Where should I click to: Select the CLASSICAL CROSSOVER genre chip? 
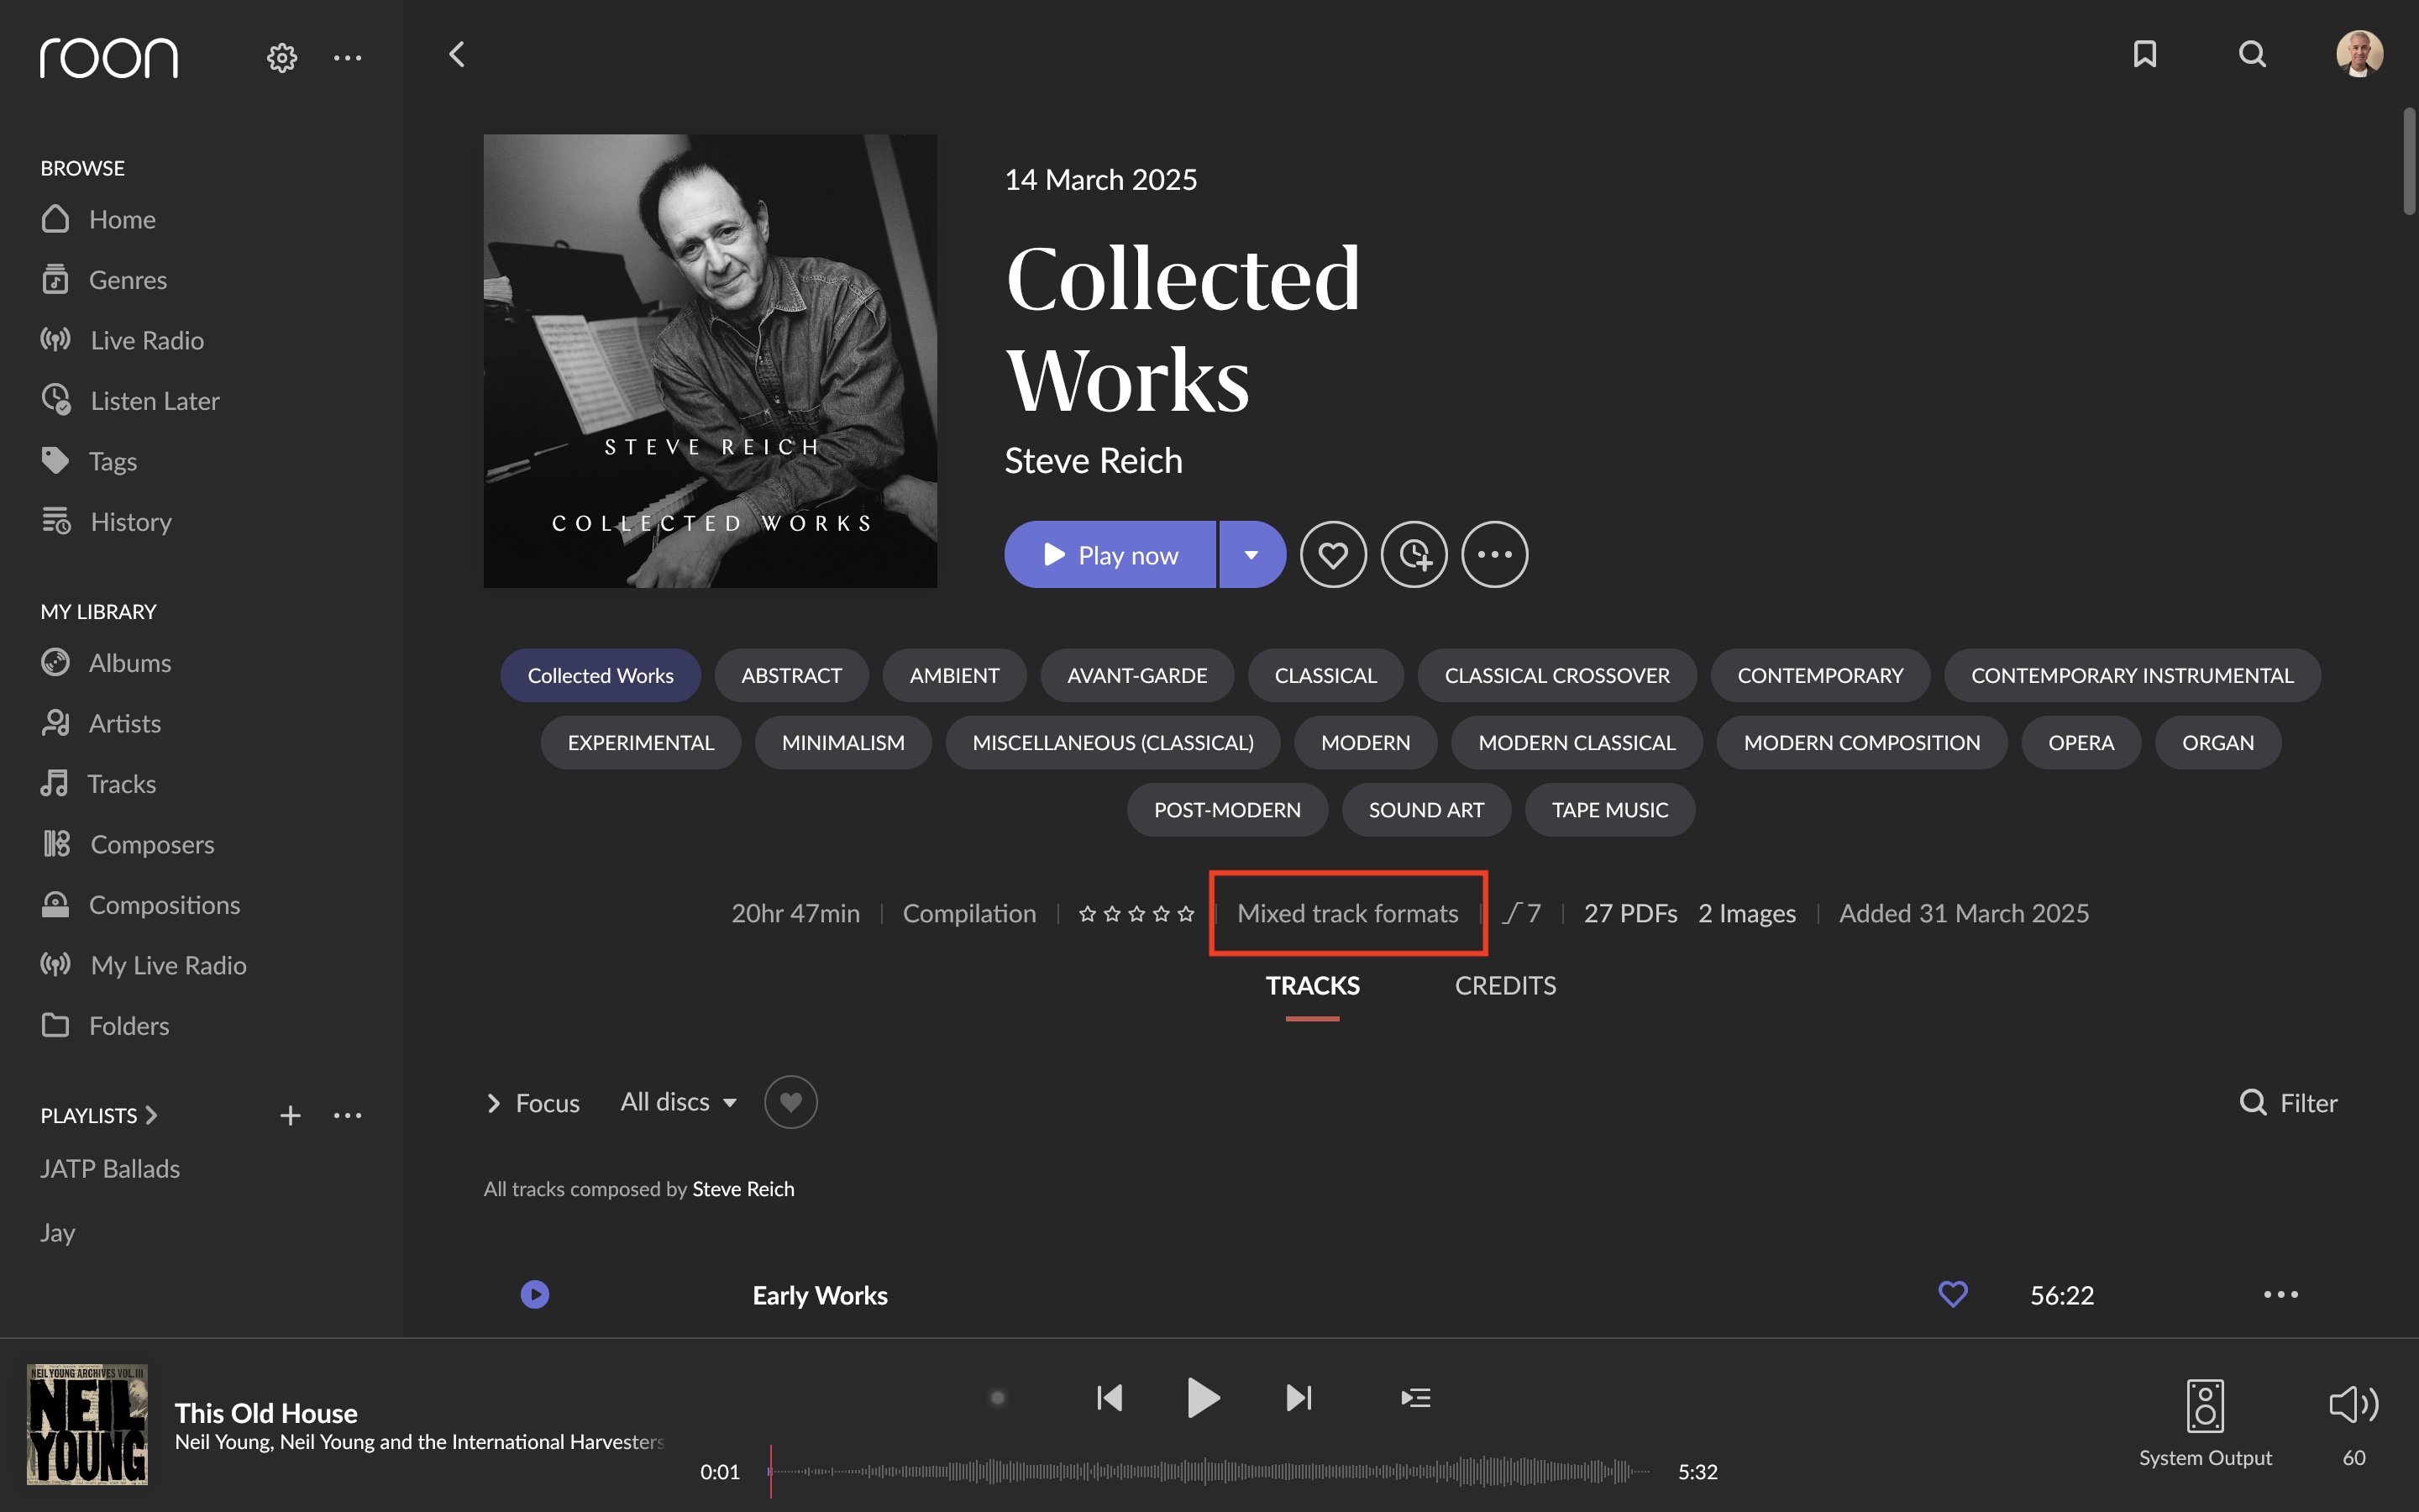[x=1556, y=676]
